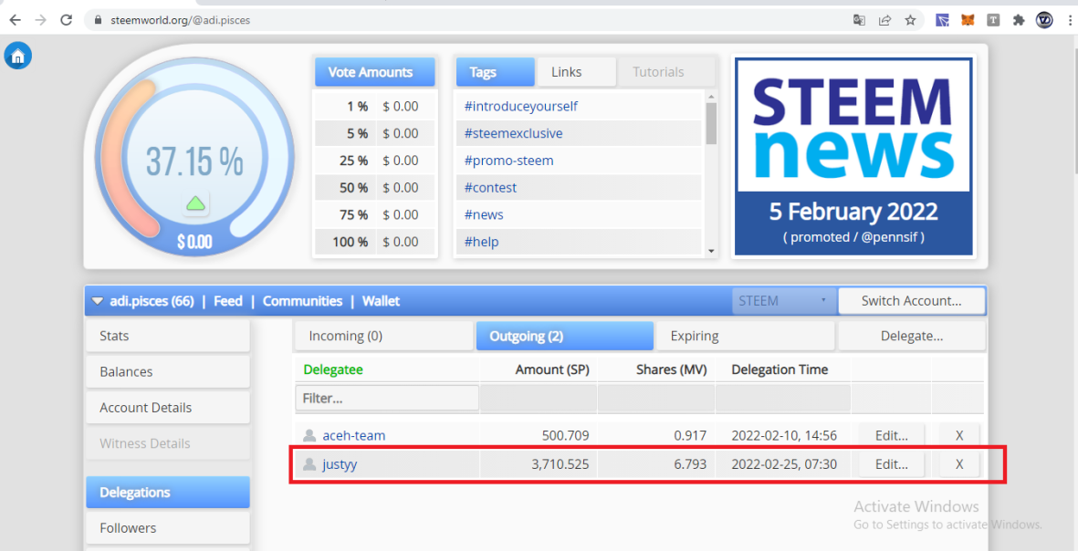Open the justyy delegatee link
This screenshot has height=551, width=1078.
(340, 463)
